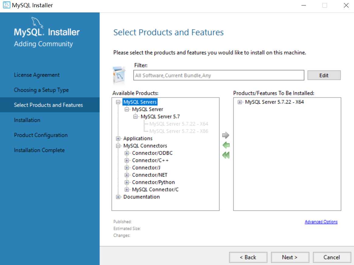
Task: Select MySQL Connector/C tree label
Action: click(155, 190)
